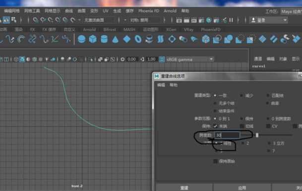The height and width of the screenshot is (191, 302).
Task: Click the Revolve surface shelf icon
Action: click(x=149, y=39)
